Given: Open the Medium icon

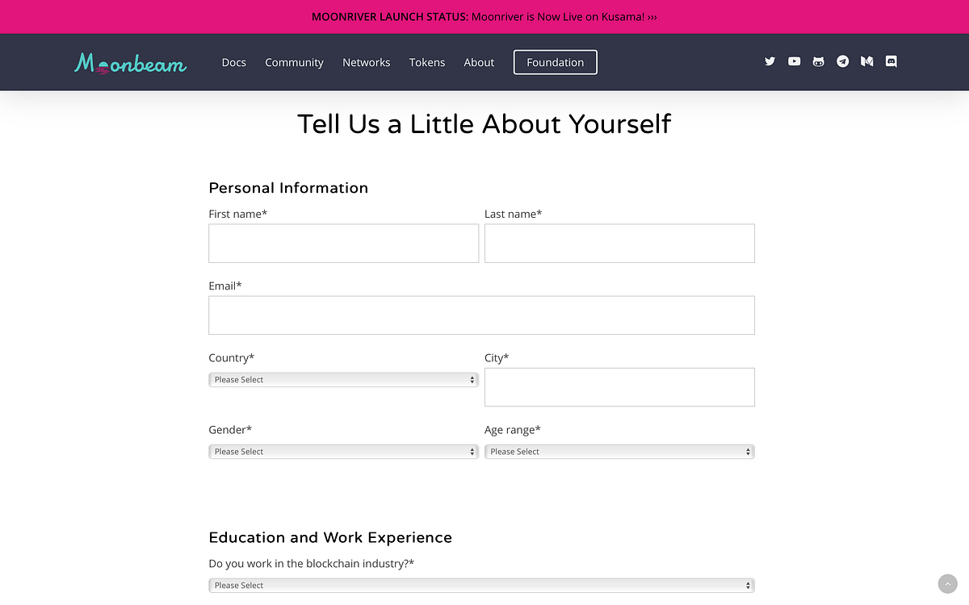Looking at the screenshot, I should (866, 60).
